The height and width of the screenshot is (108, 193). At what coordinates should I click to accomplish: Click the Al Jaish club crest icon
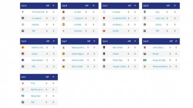point(63,12)
